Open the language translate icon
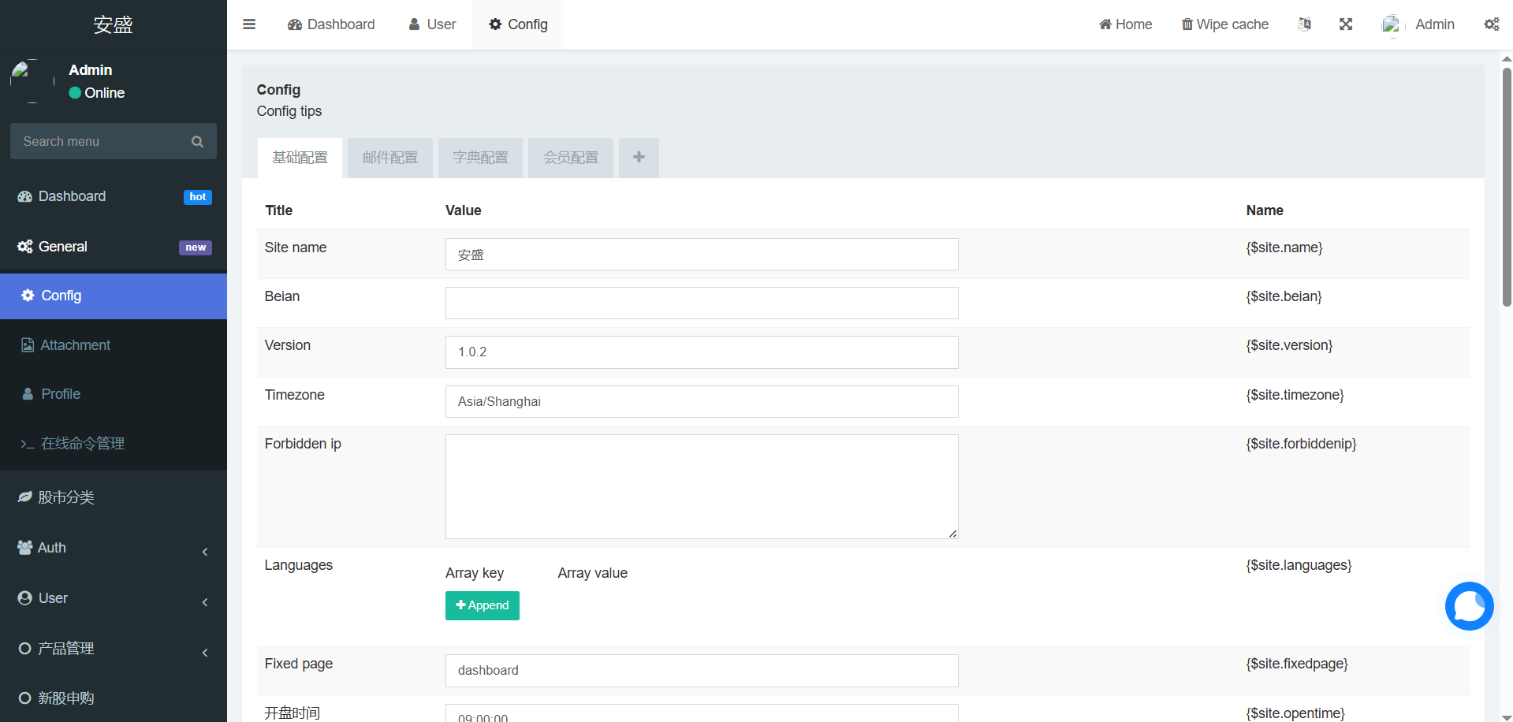 click(1305, 24)
